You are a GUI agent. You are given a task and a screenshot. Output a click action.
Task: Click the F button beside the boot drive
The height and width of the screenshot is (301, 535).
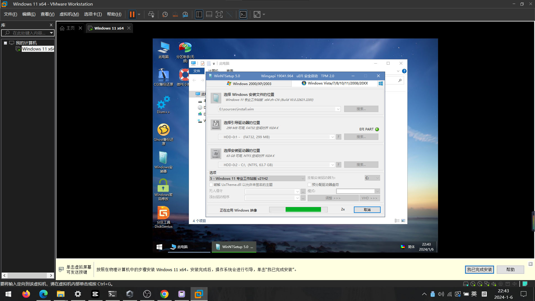pyautogui.click(x=339, y=137)
